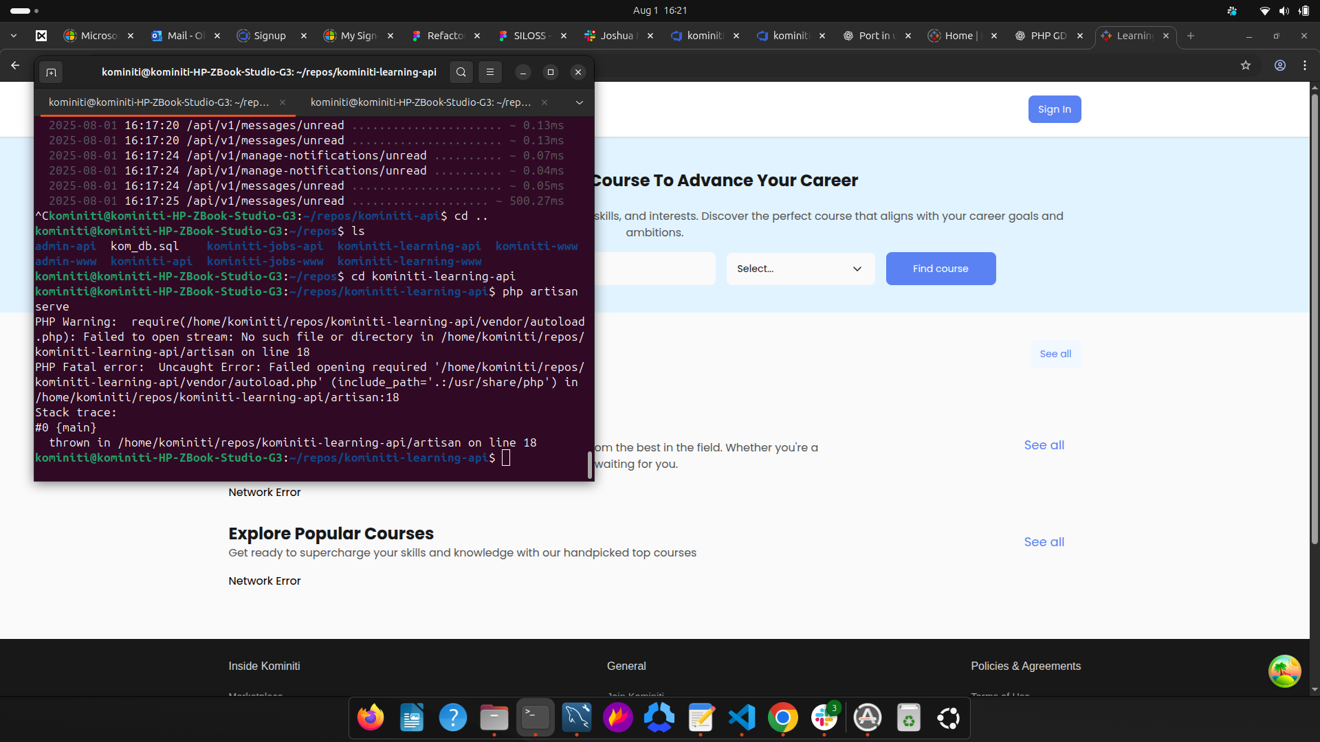Expand the Select... category dropdown
The height and width of the screenshot is (742, 1320).
(x=800, y=269)
